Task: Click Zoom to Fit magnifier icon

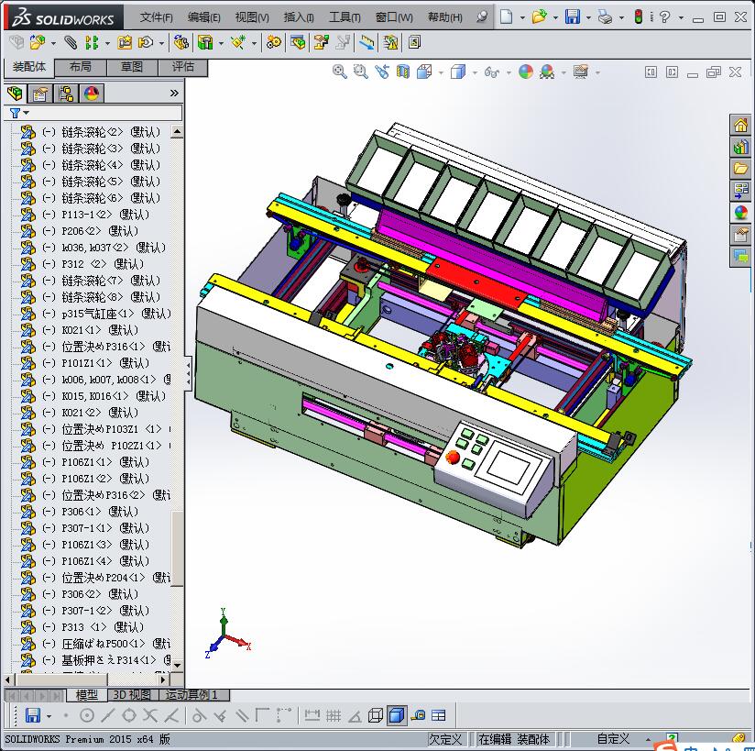Action: 339,72
